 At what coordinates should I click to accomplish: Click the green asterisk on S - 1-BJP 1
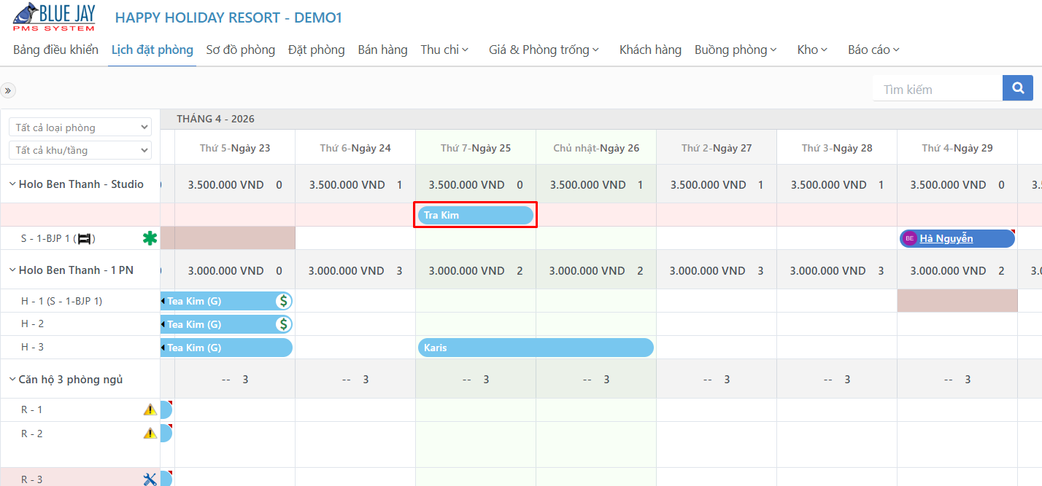pos(150,238)
